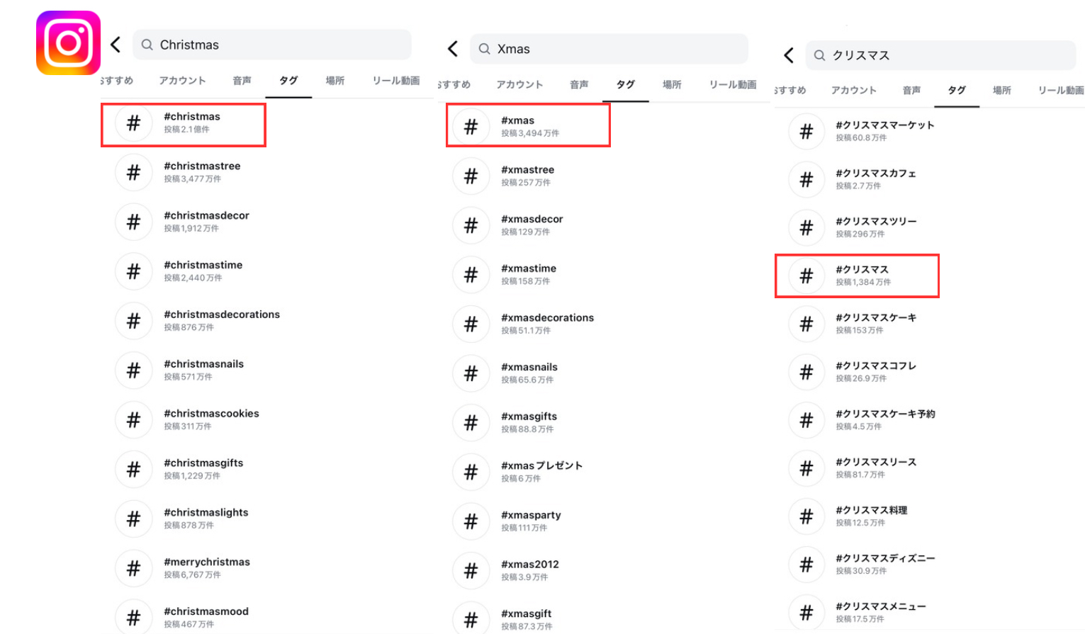Open the #クリスマス hashtag result
Image resolution: width=1085 pixels, height=634 pixels.
pos(862,276)
